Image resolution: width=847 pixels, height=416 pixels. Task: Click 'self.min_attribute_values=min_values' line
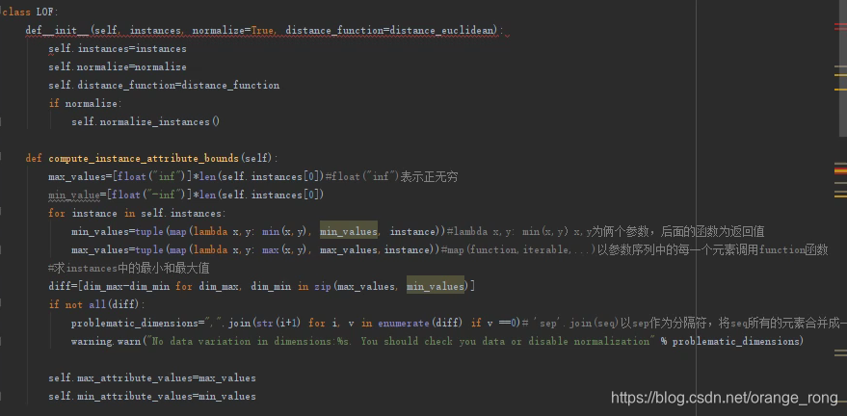point(152,396)
